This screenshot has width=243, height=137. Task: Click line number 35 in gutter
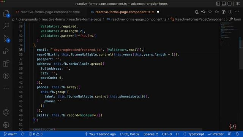(21, 50)
